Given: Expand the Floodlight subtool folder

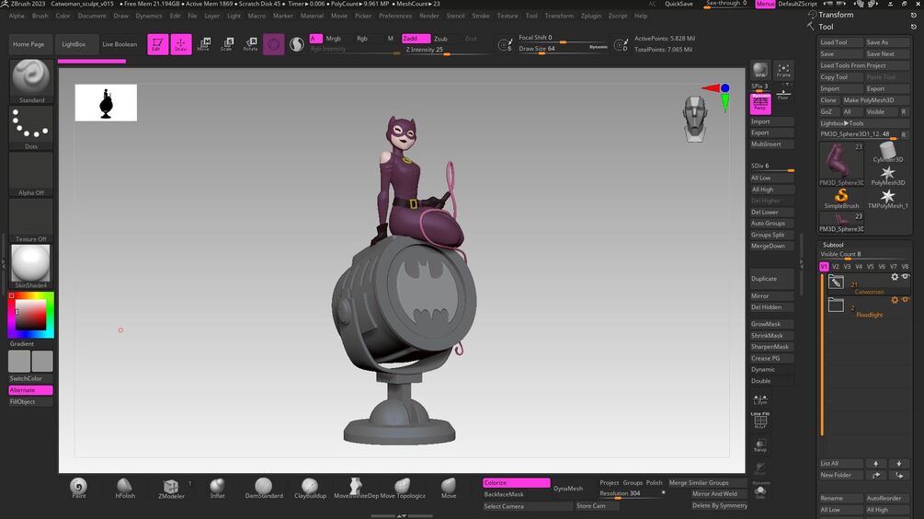Looking at the screenshot, I should (836, 305).
